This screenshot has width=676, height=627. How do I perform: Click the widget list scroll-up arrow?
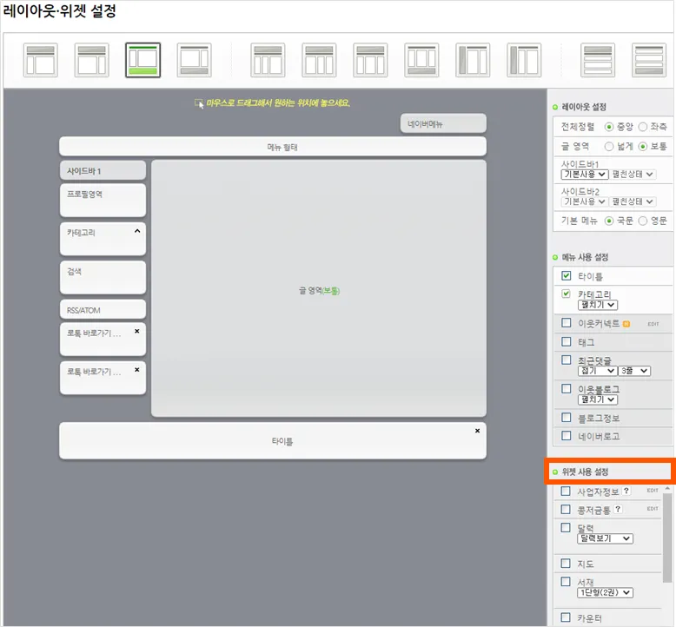667,488
